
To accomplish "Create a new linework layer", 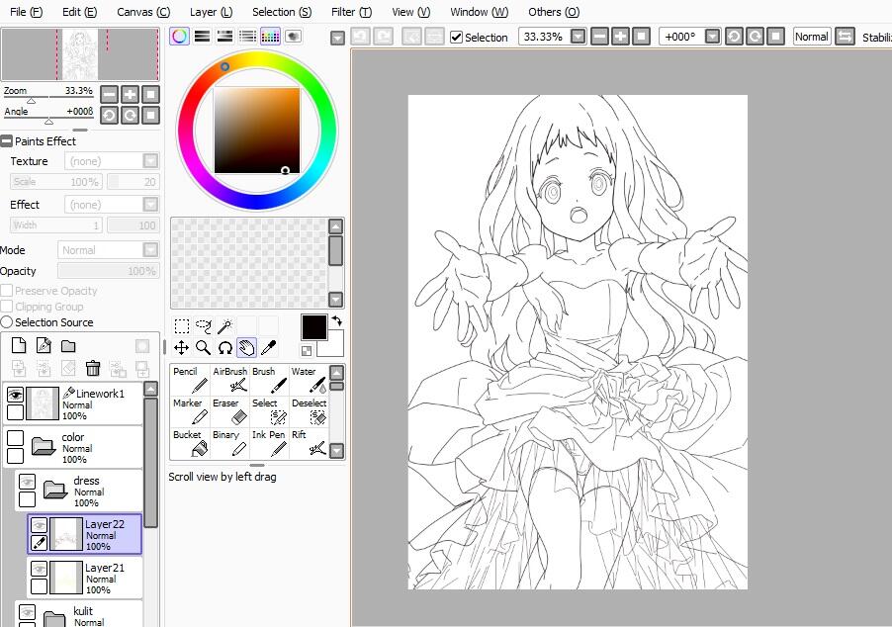I will [44, 345].
